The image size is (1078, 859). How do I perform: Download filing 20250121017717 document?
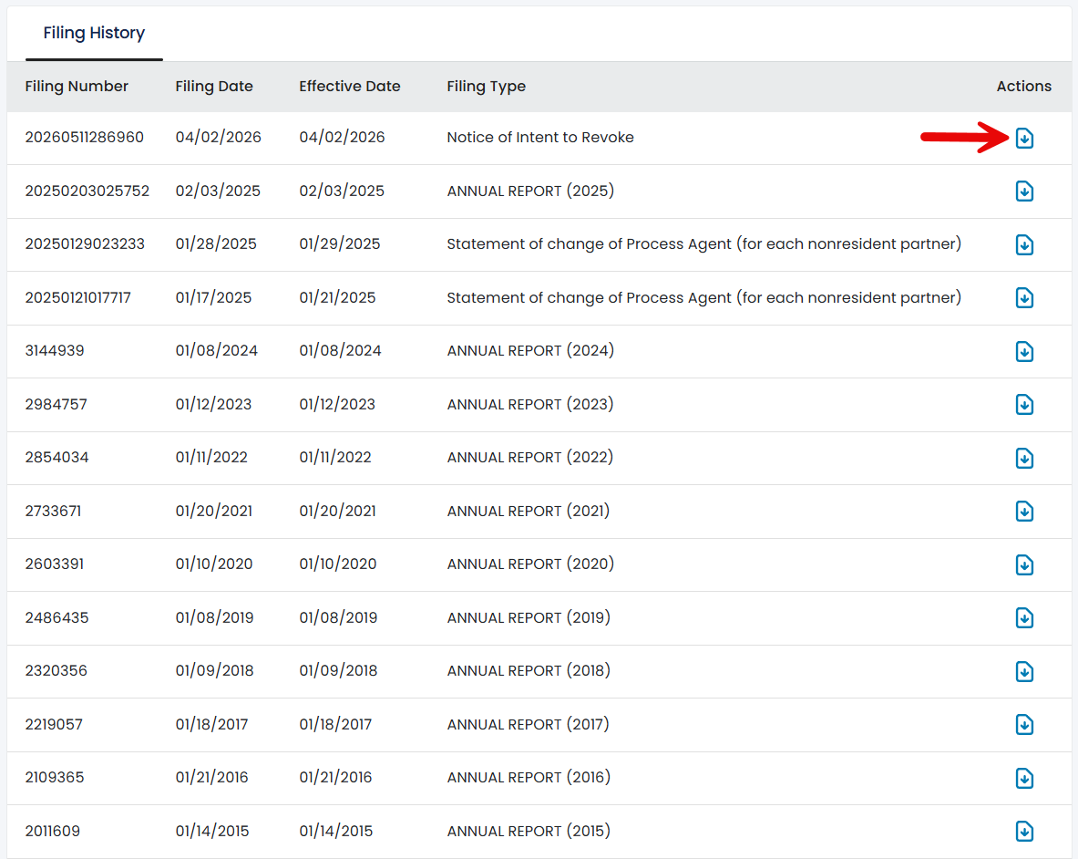(x=1024, y=298)
